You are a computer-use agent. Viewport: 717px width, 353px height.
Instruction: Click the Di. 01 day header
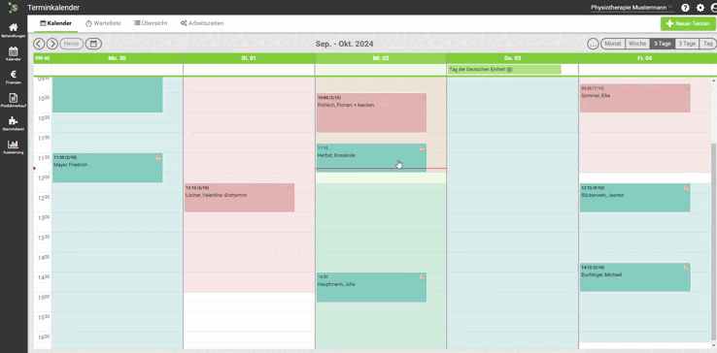(250, 58)
